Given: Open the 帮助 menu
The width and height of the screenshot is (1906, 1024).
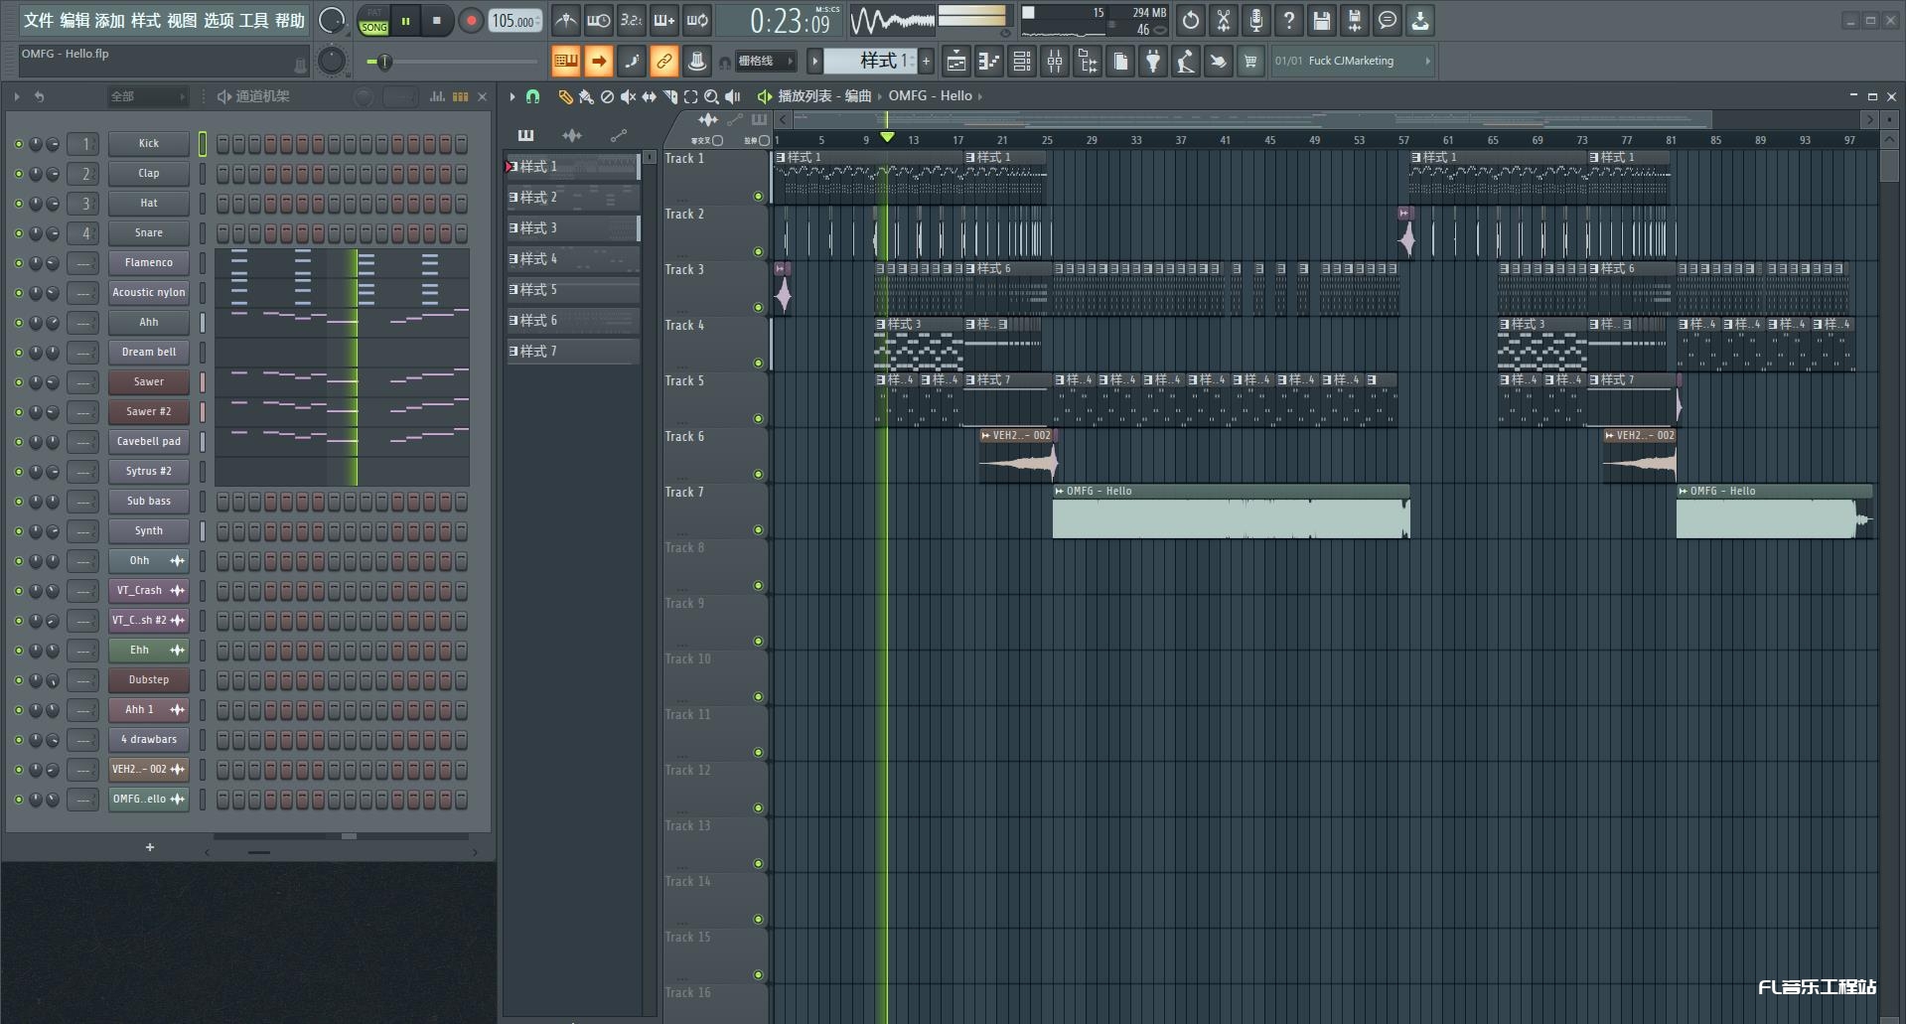Looking at the screenshot, I should coord(290,20).
